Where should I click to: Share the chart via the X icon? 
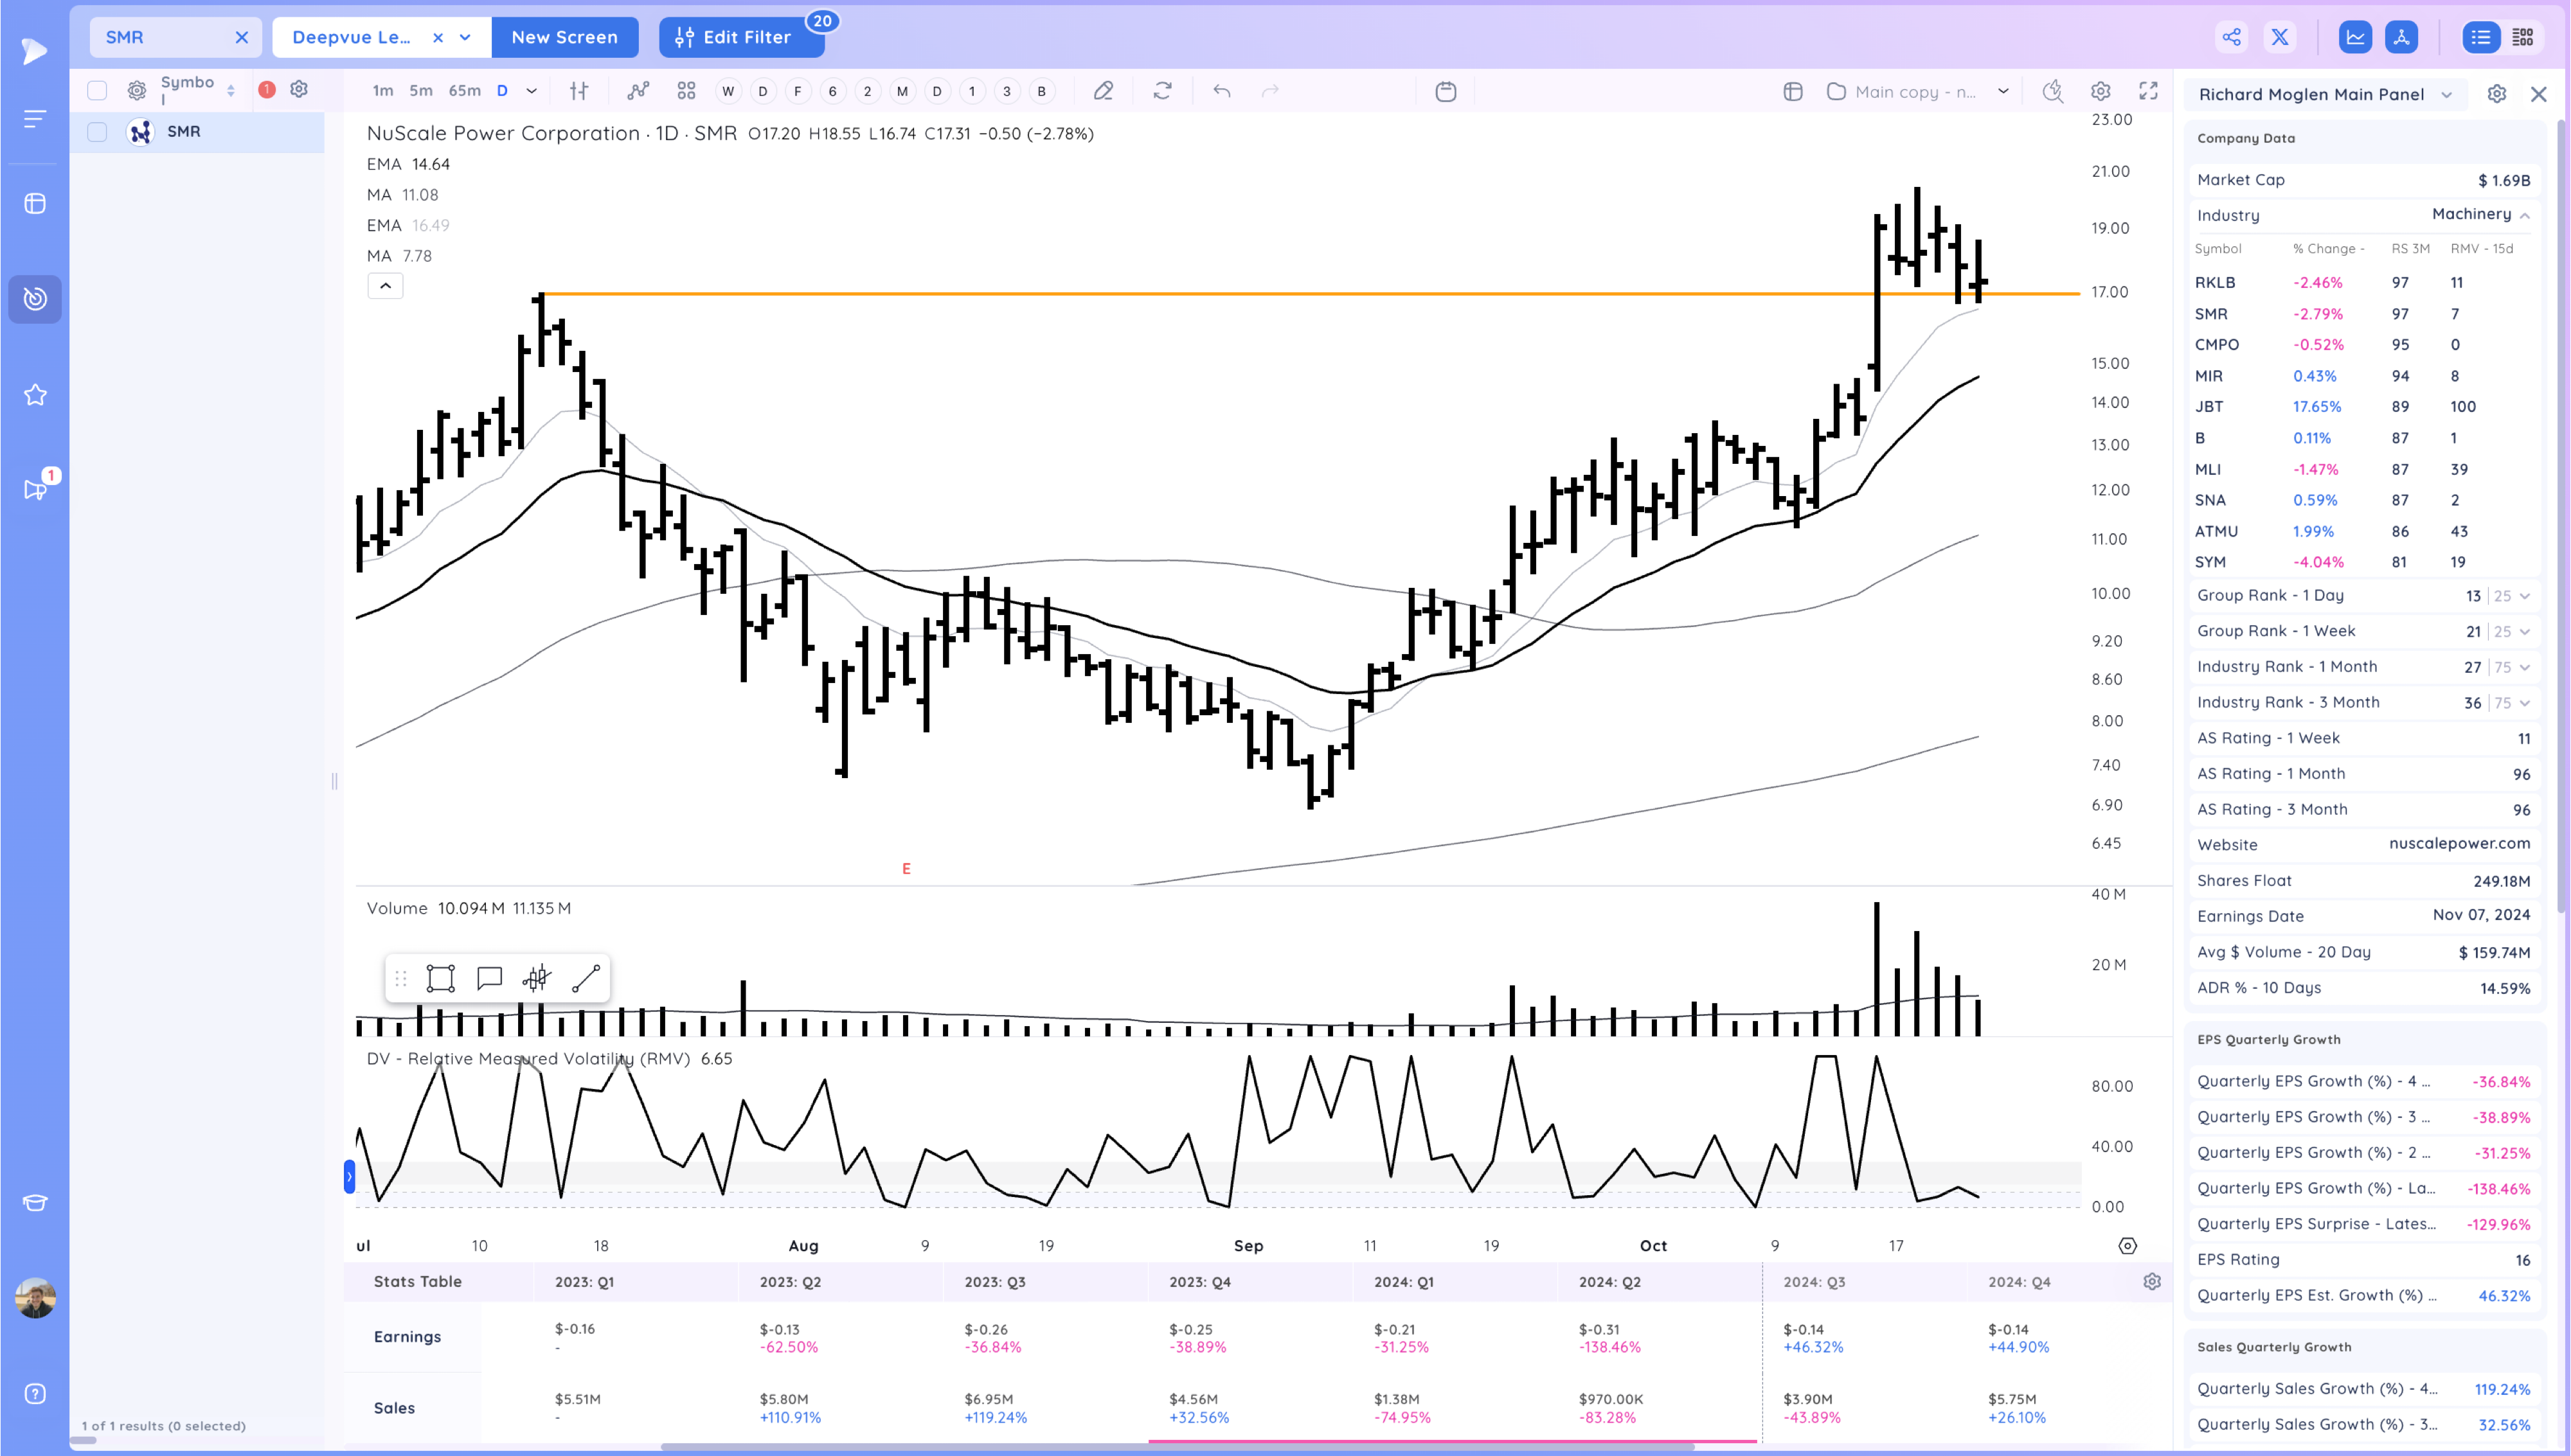(x=2281, y=36)
